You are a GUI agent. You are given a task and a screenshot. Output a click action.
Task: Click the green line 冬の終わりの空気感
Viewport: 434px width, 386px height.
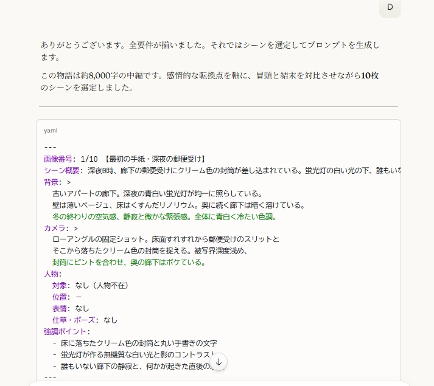pyautogui.click(x=164, y=217)
